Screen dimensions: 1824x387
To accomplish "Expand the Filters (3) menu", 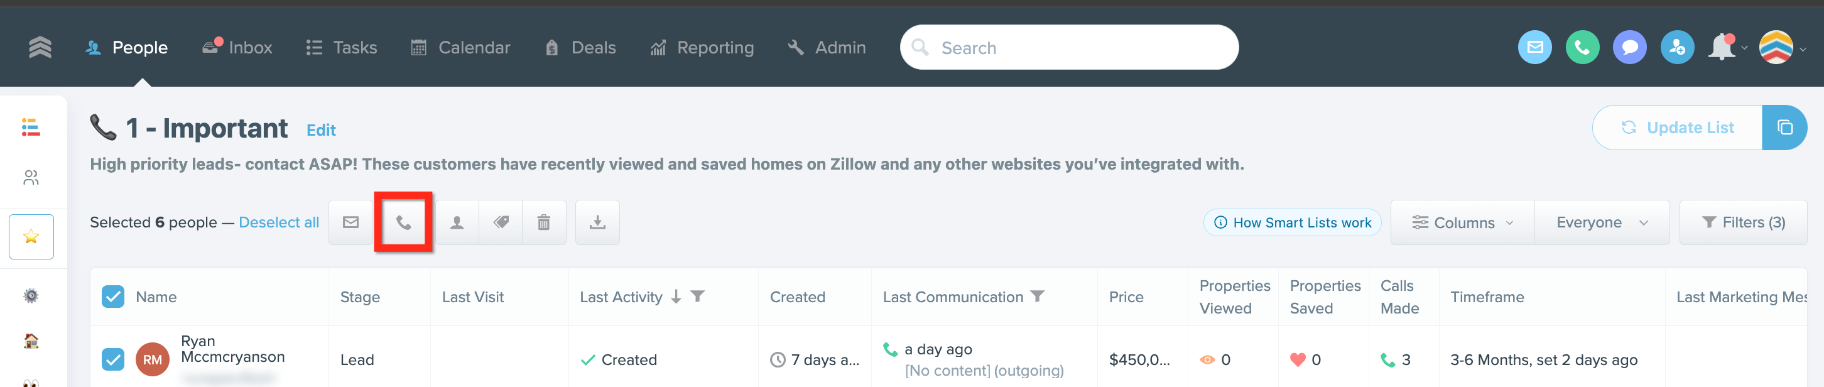I will point(1742,222).
